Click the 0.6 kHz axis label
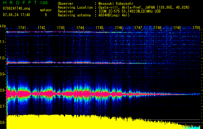 [x=3, y=123]
